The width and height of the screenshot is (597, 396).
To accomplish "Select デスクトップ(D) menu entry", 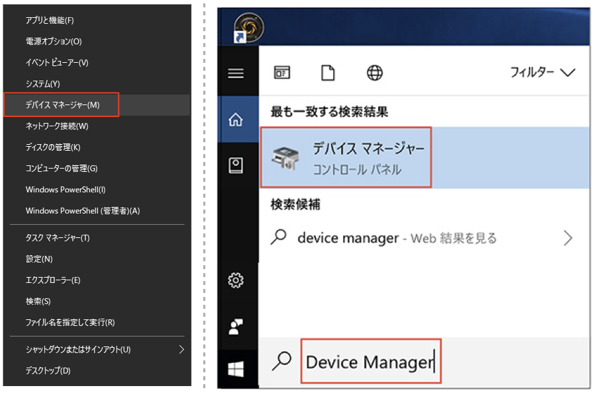I will (97, 370).
